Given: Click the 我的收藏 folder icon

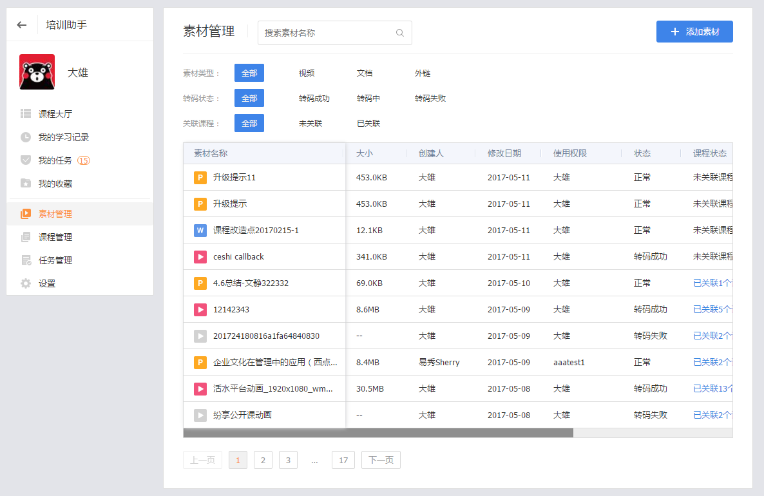Looking at the screenshot, I should [26, 183].
